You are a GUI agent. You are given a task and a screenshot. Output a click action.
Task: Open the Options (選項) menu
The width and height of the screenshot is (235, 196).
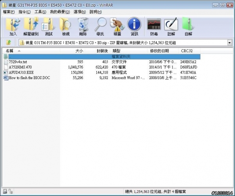tap(80, 12)
